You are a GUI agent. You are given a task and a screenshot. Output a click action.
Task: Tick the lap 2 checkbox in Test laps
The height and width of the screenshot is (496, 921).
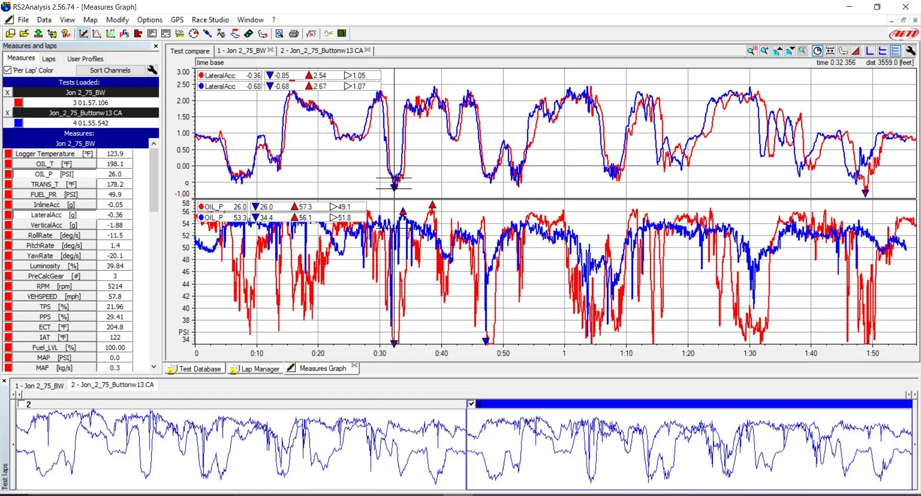(x=21, y=404)
